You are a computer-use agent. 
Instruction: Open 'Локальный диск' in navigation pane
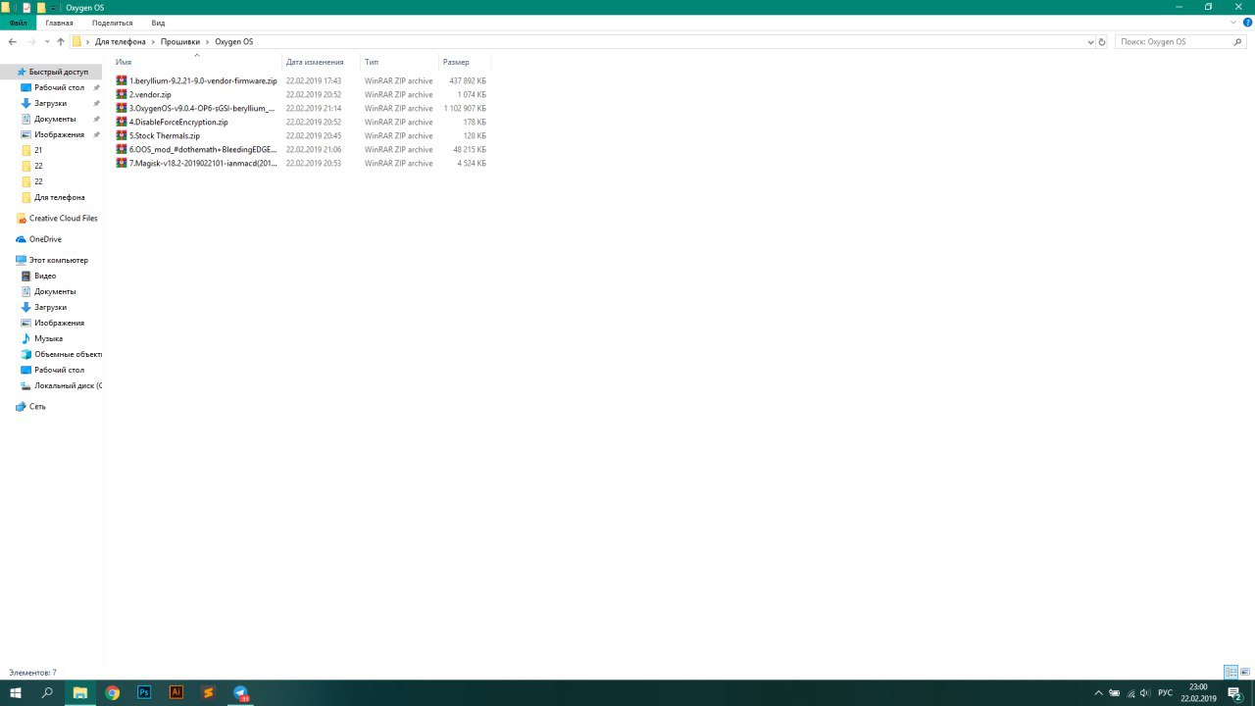coord(67,385)
